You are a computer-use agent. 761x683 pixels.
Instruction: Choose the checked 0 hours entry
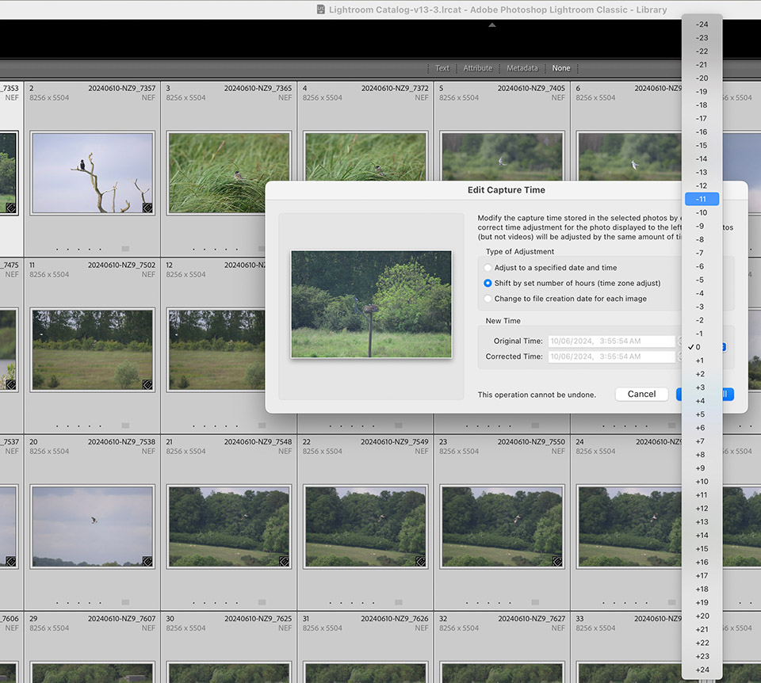click(702, 347)
